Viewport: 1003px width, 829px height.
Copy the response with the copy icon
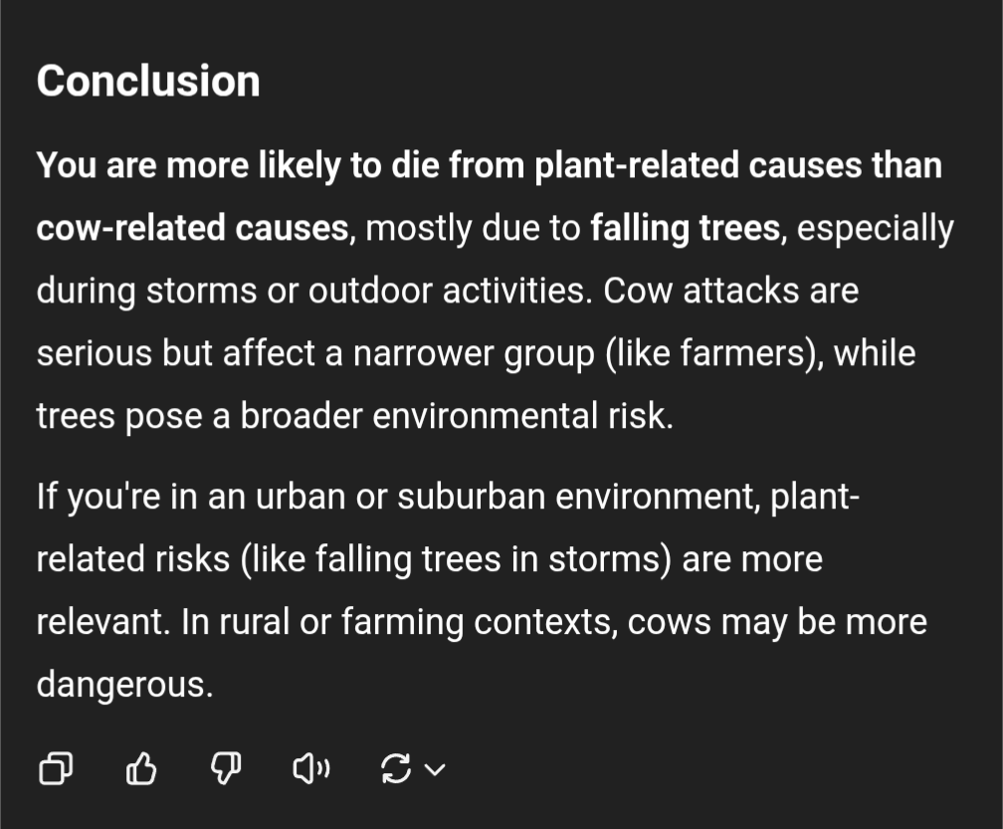coord(56,767)
